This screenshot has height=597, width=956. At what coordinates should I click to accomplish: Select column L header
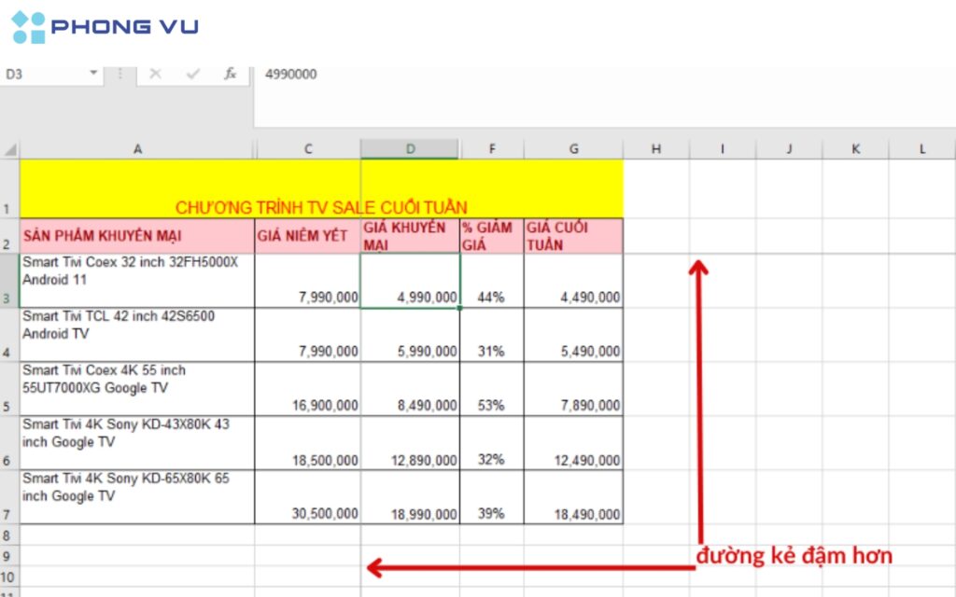pos(921,149)
